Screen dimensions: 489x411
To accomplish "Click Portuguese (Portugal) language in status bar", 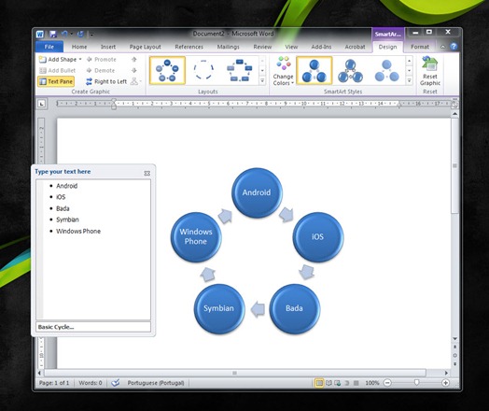I will point(156,383).
